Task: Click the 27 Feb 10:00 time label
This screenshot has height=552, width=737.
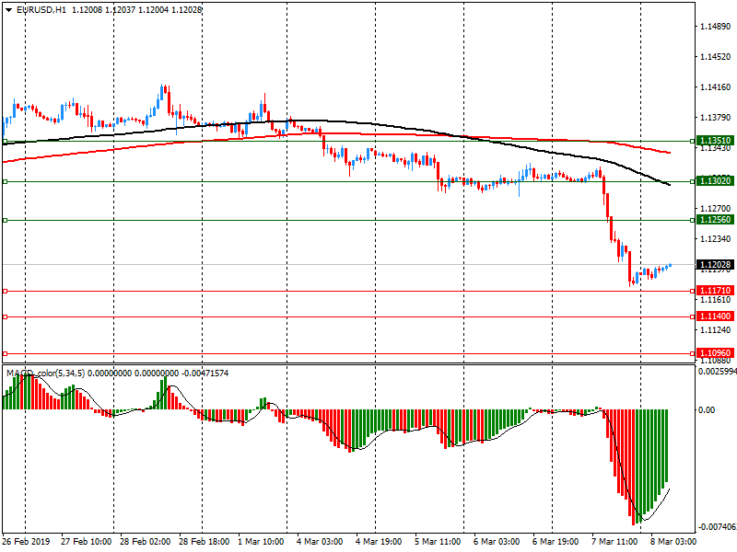Action: (86, 542)
